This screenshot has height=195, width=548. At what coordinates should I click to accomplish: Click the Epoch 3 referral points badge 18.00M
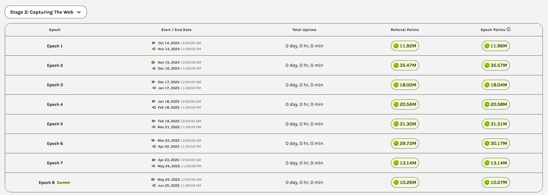pyautogui.click(x=405, y=85)
